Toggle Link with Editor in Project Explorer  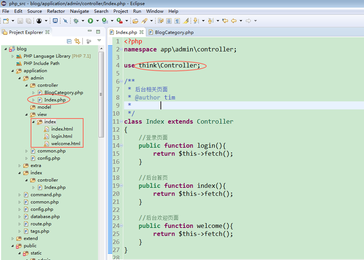coord(77,41)
